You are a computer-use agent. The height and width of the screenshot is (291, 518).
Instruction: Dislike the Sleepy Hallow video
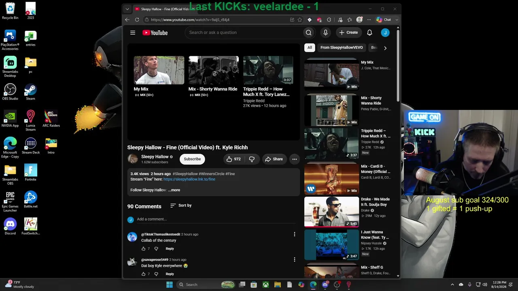coord(252,159)
